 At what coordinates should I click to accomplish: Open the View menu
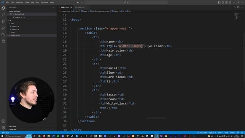coord(27,2)
